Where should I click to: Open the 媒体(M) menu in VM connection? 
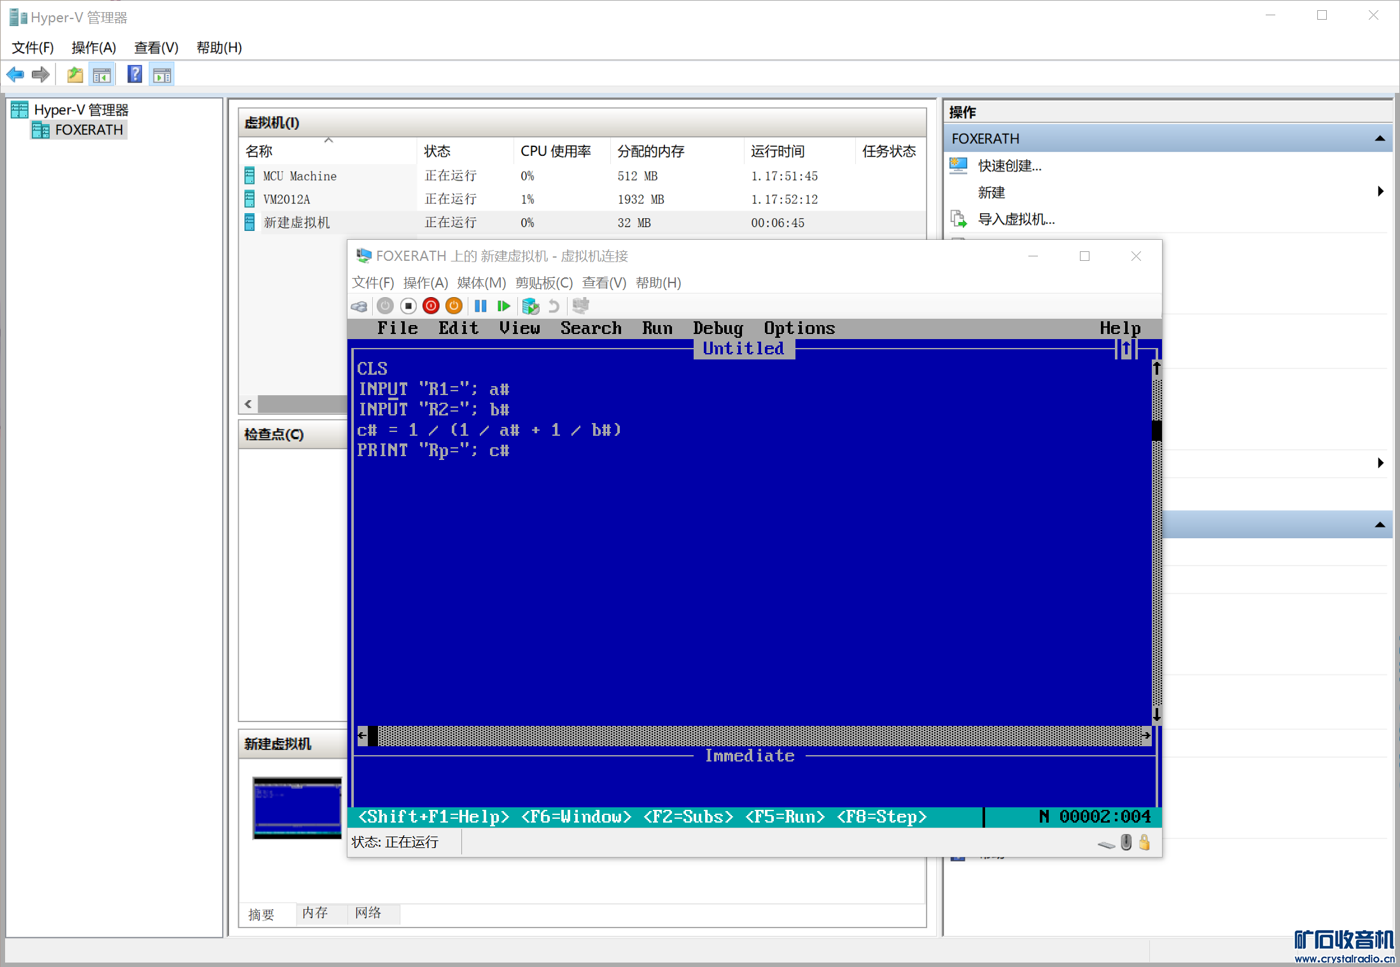click(x=481, y=282)
